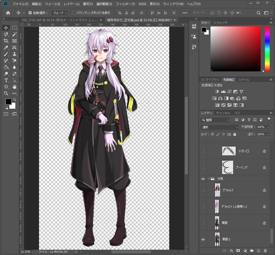Show the デフォルト (上着無し) layer
The width and height of the screenshot is (275, 255).
click(x=203, y=207)
